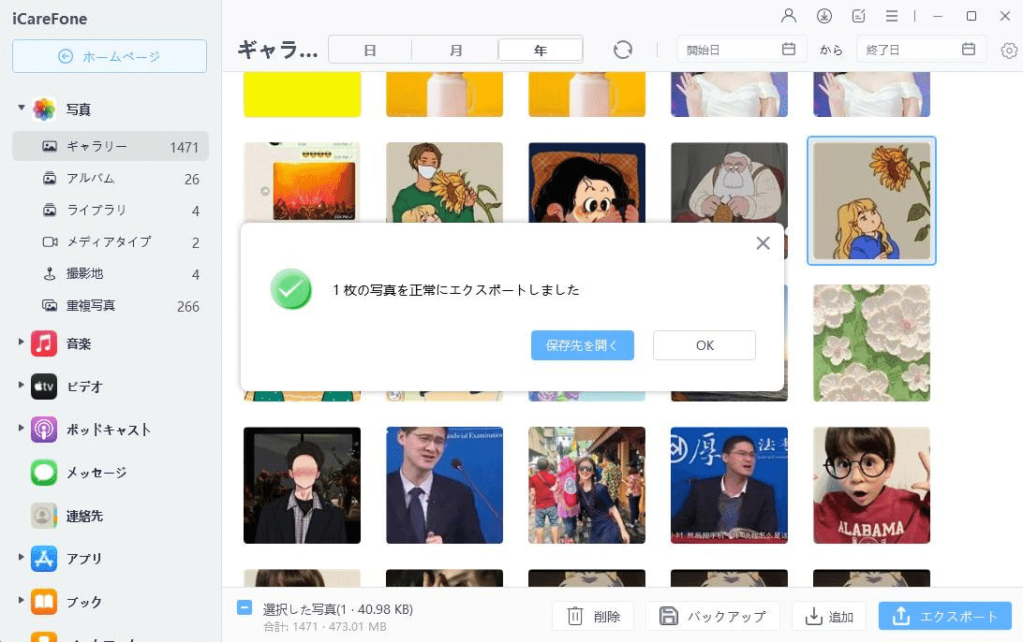1023x642 pixels.
Task: Select the speaker at microphone photo
Action: [x=444, y=485]
